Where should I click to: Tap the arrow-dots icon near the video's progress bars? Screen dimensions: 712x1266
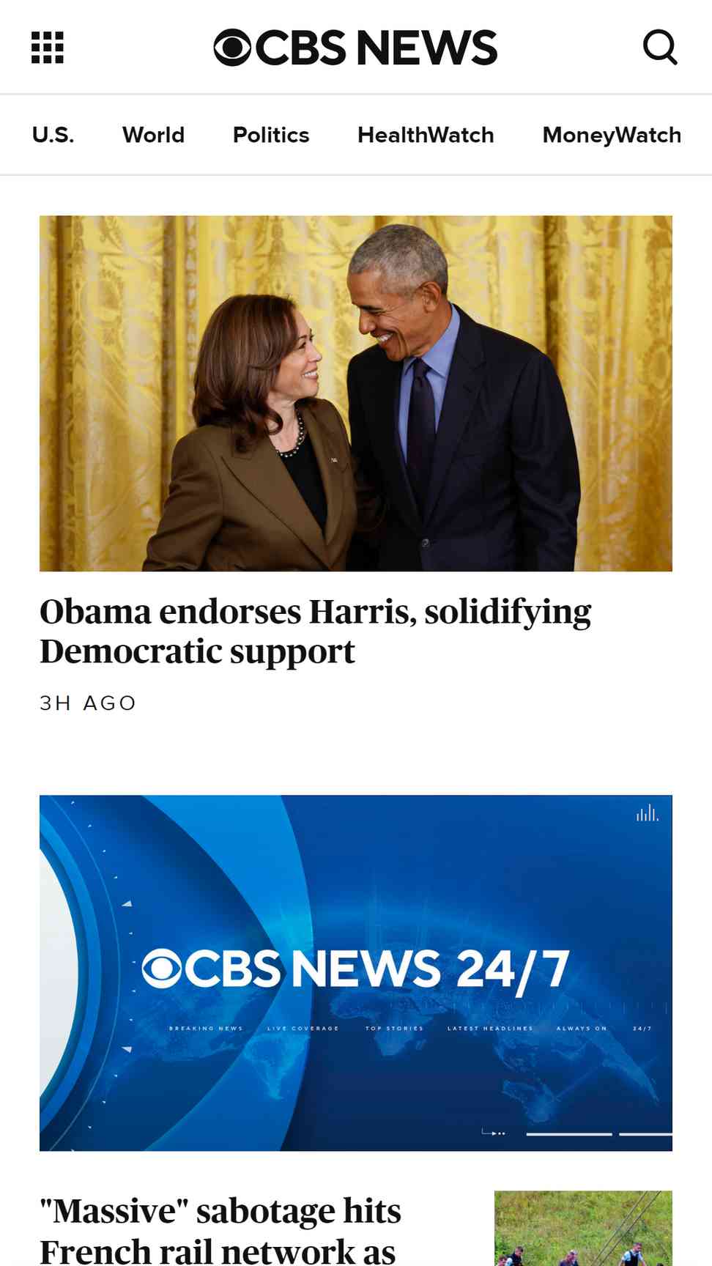coord(494,1133)
